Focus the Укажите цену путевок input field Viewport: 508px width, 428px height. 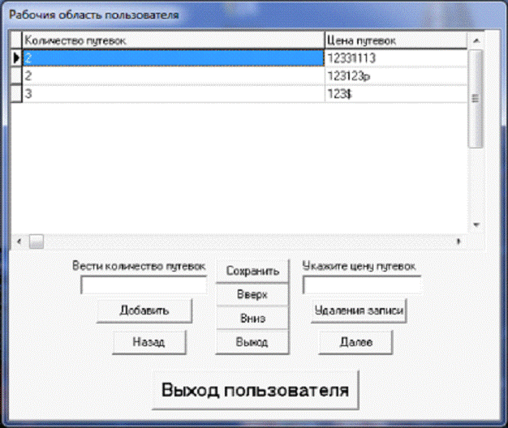[x=362, y=285]
